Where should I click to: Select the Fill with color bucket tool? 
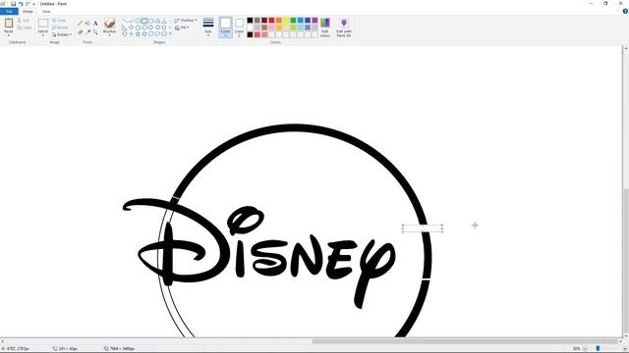point(87,23)
